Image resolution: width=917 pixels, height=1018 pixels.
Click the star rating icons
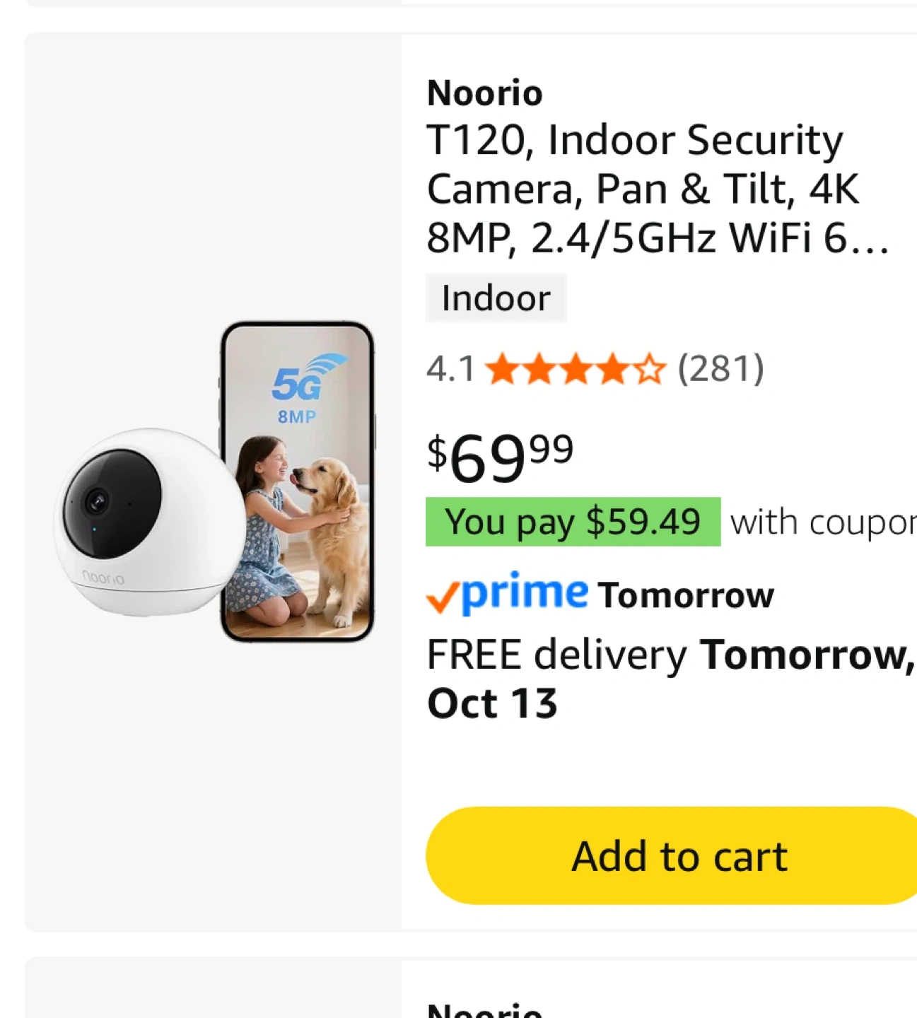[576, 369]
